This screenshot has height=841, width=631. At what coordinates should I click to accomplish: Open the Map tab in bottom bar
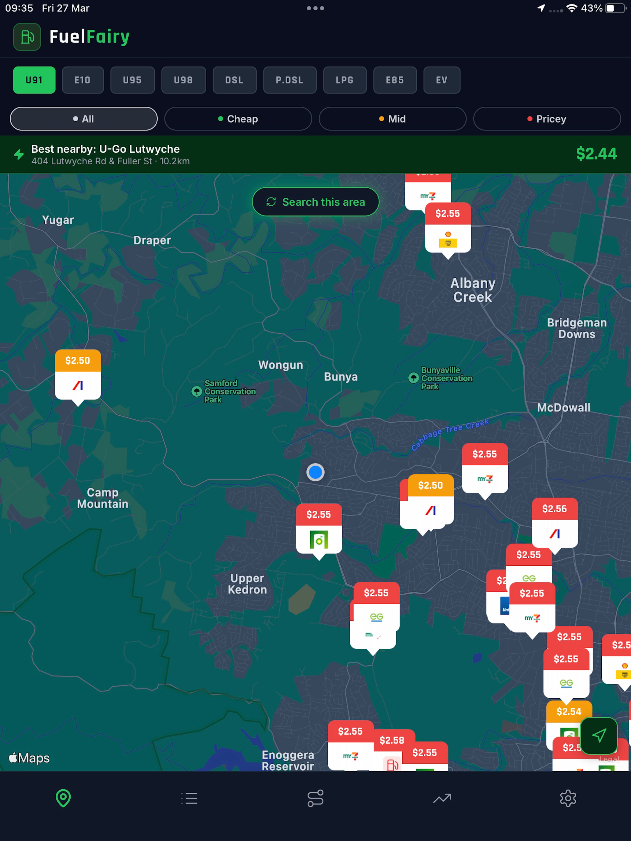coord(63,798)
